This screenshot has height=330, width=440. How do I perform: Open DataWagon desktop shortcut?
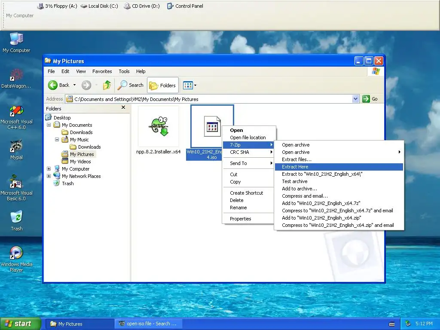click(16, 79)
